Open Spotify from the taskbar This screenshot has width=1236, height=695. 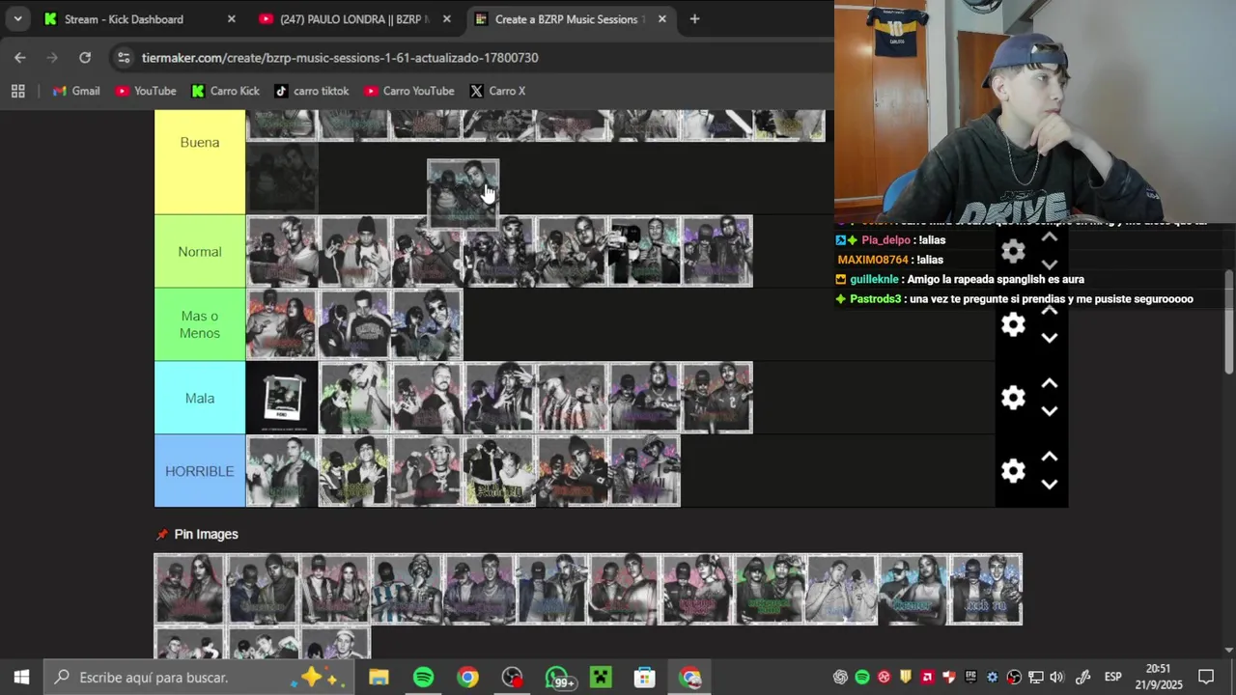coord(423,678)
